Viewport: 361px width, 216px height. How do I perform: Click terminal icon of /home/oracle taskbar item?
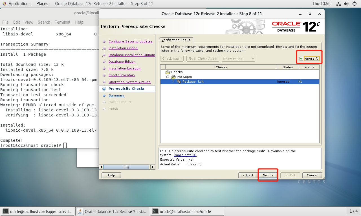pyautogui.click(x=155, y=211)
